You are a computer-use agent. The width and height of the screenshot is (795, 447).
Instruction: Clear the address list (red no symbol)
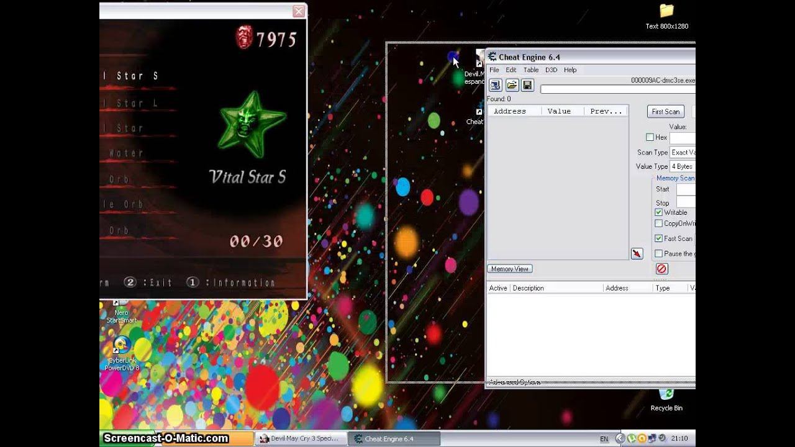click(x=661, y=269)
